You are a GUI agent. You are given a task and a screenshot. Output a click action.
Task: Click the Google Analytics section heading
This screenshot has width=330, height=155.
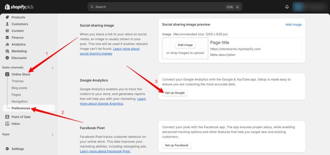(94, 80)
